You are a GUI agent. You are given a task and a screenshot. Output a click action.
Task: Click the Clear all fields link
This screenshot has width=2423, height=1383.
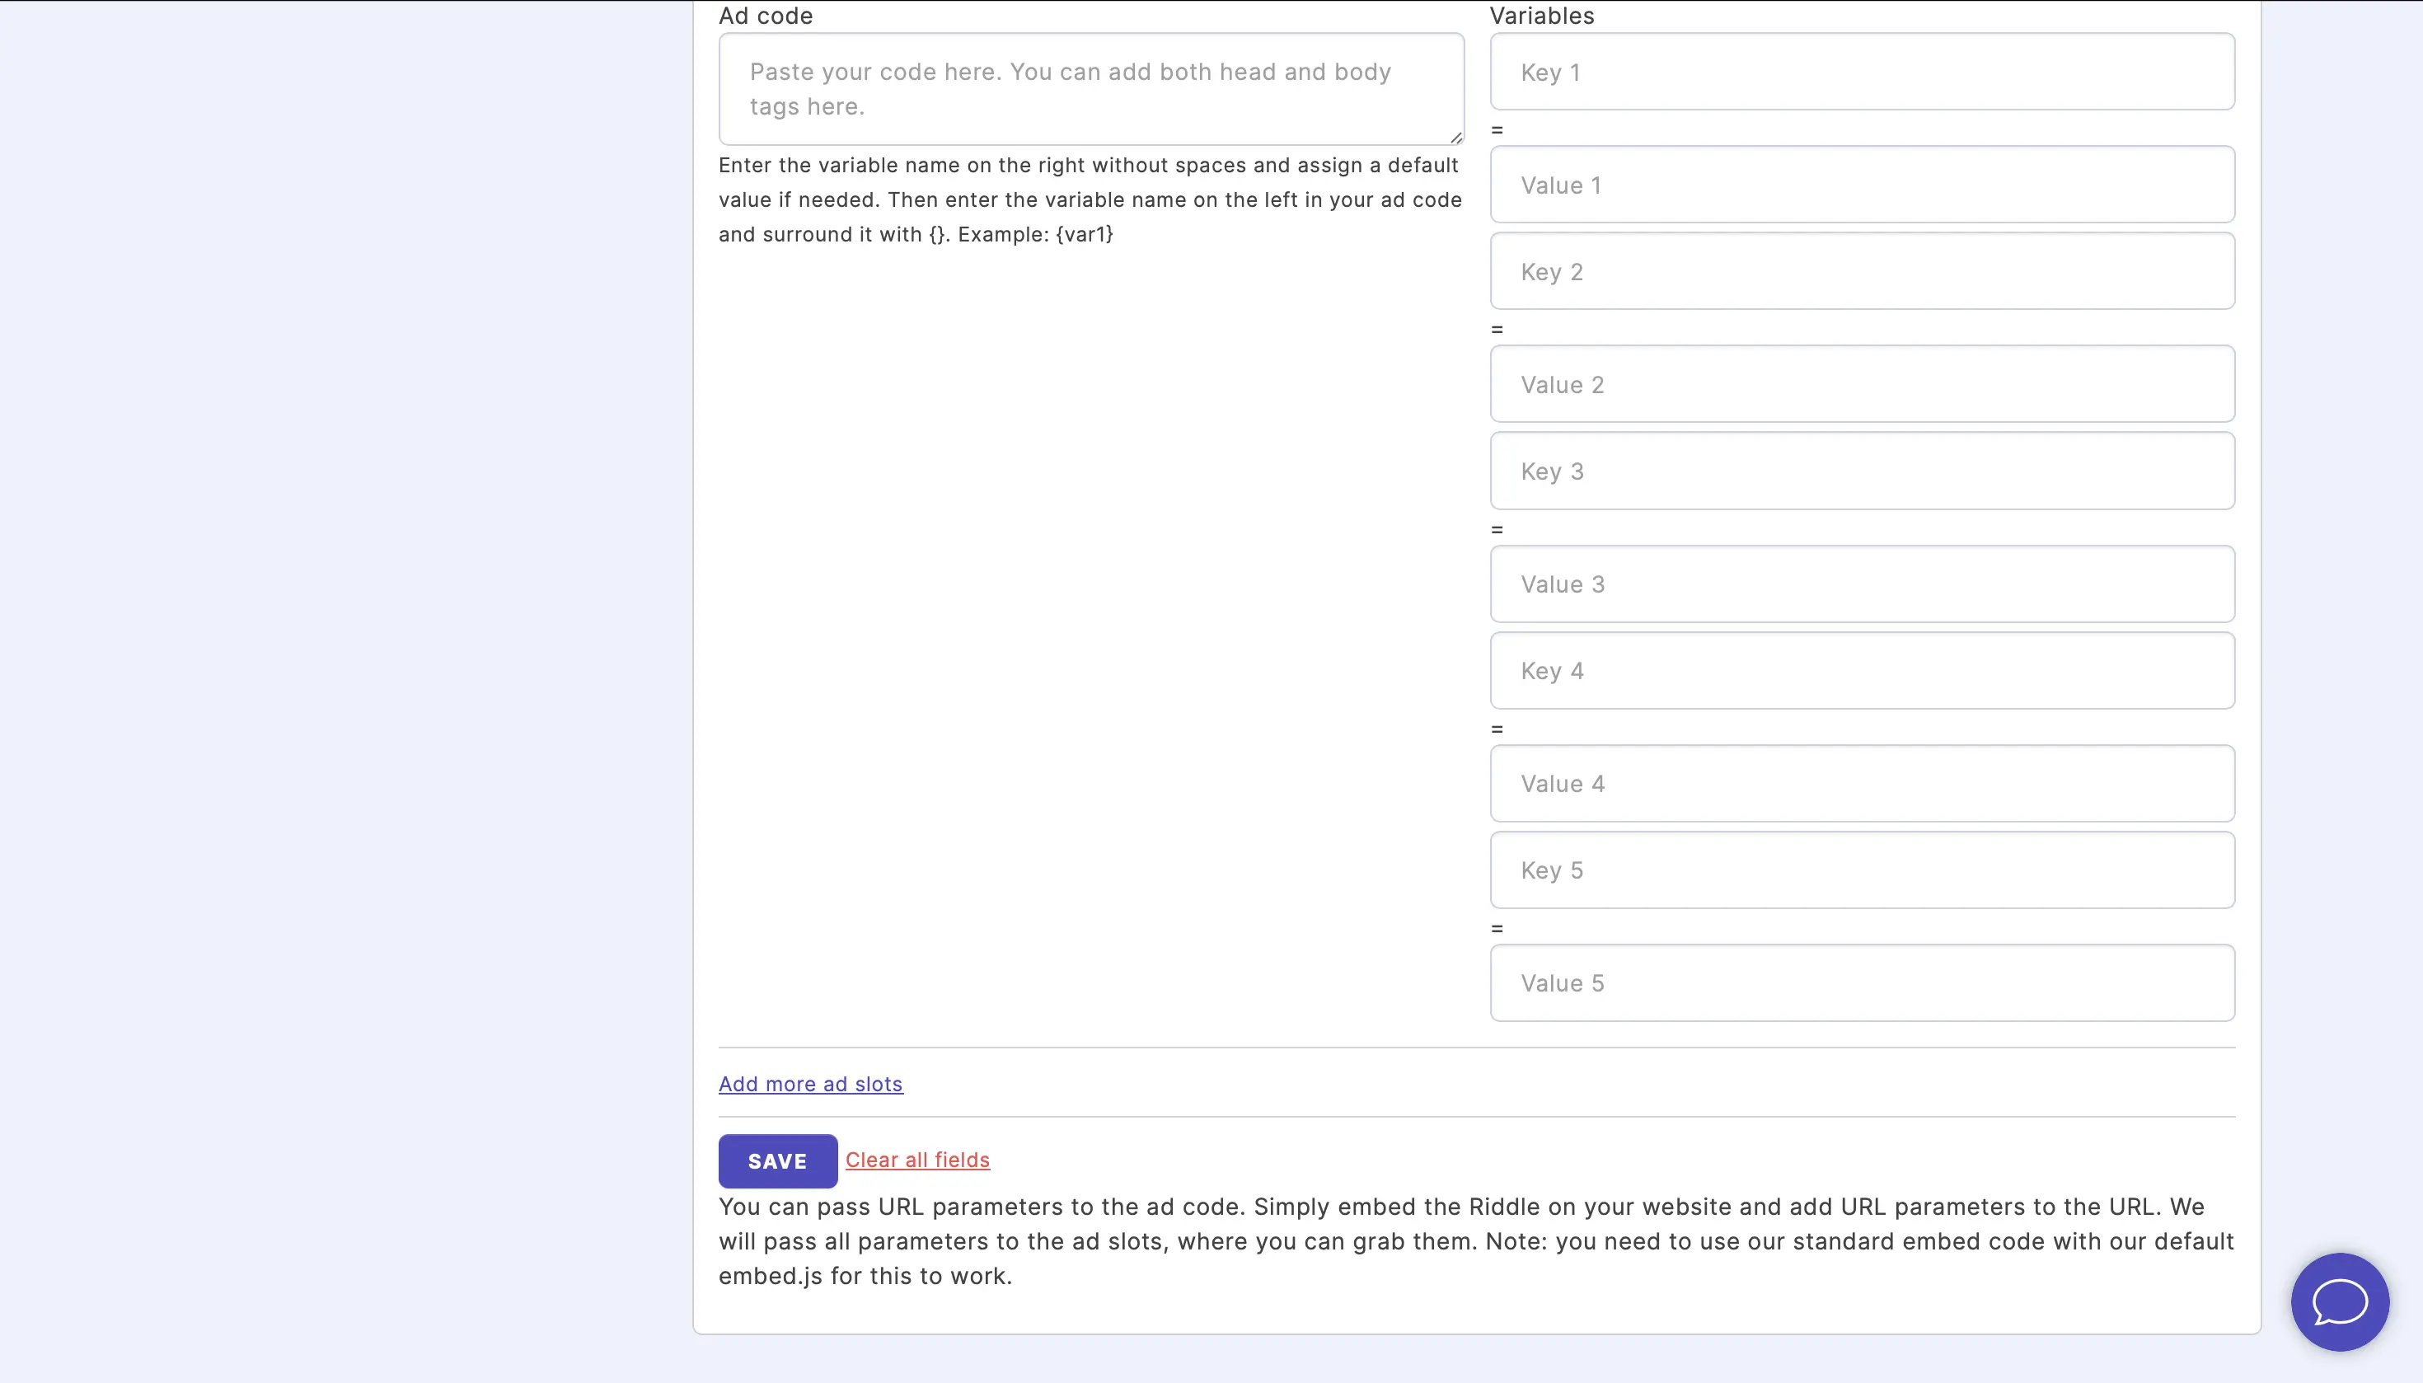[917, 1160]
